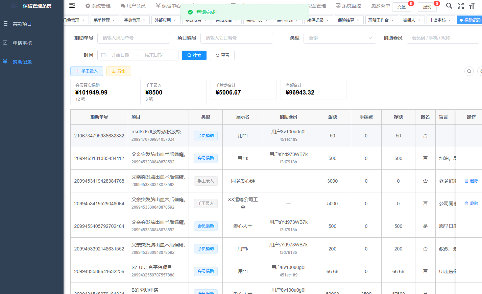This screenshot has width=482, height=294.
Task: Click the yen icon beside 捐助记录
Action: pos(5,61)
